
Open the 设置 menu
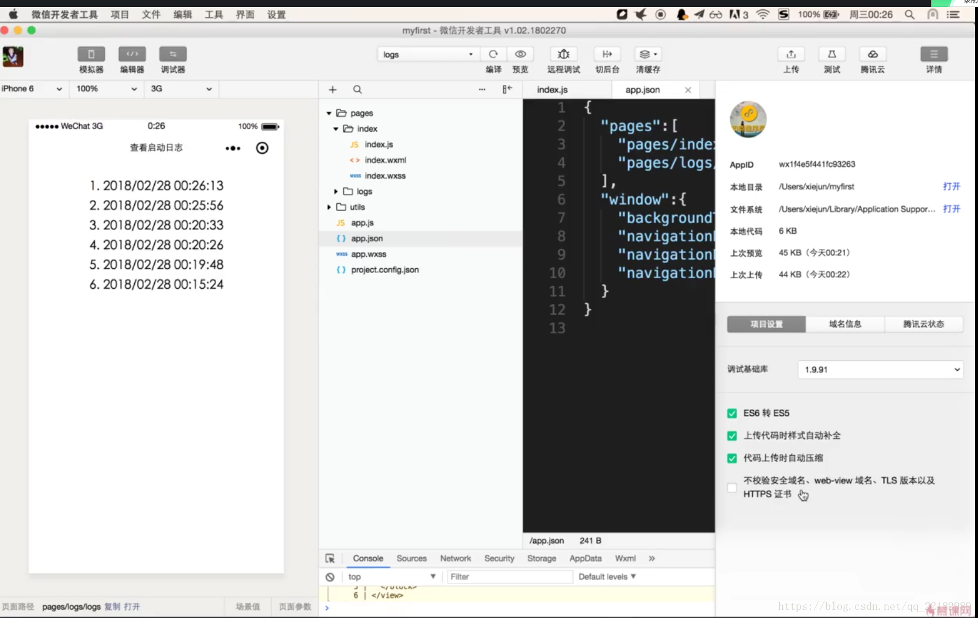277,15
